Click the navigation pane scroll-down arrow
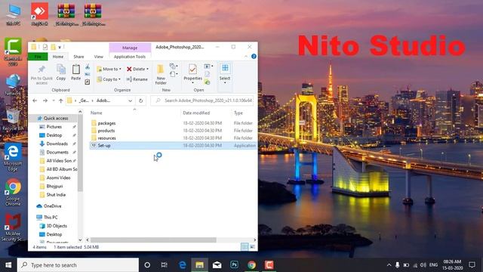The height and width of the screenshot is (272, 483). point(80,240)
